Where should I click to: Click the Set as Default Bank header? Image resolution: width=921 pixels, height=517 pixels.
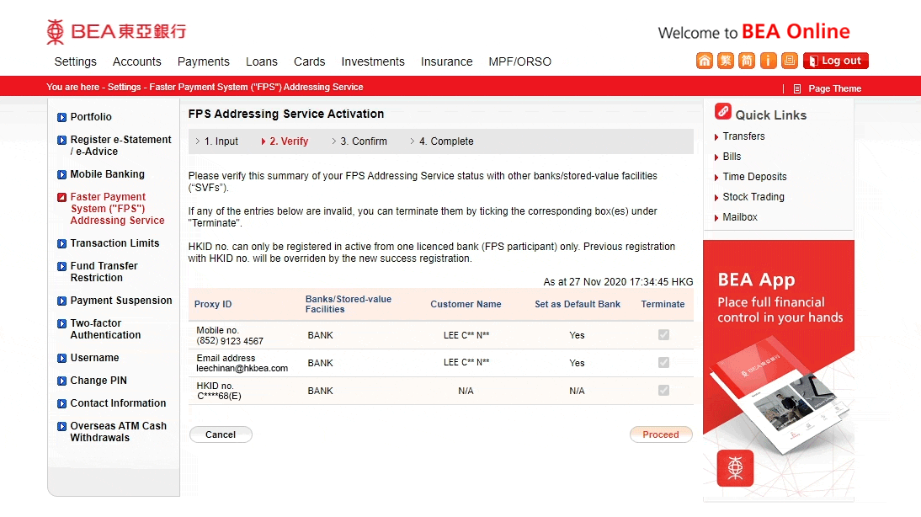578,304
